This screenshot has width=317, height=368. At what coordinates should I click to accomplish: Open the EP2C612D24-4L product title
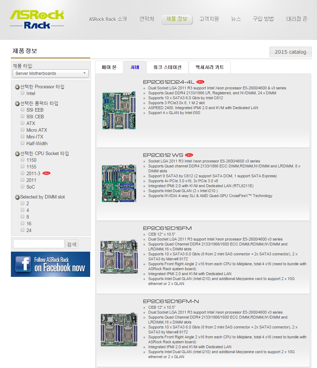(x=169, y=82)
